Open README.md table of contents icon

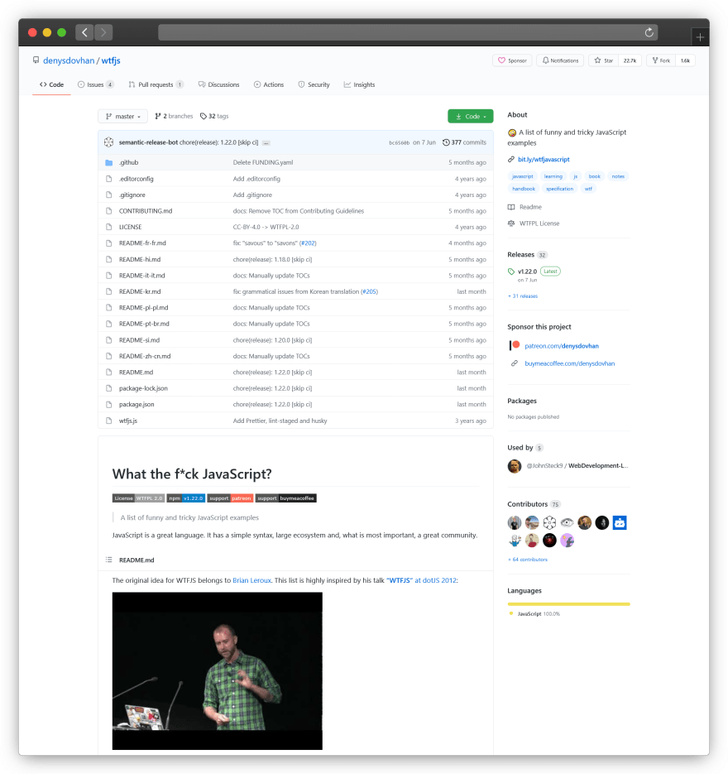[x=109, y=560]
